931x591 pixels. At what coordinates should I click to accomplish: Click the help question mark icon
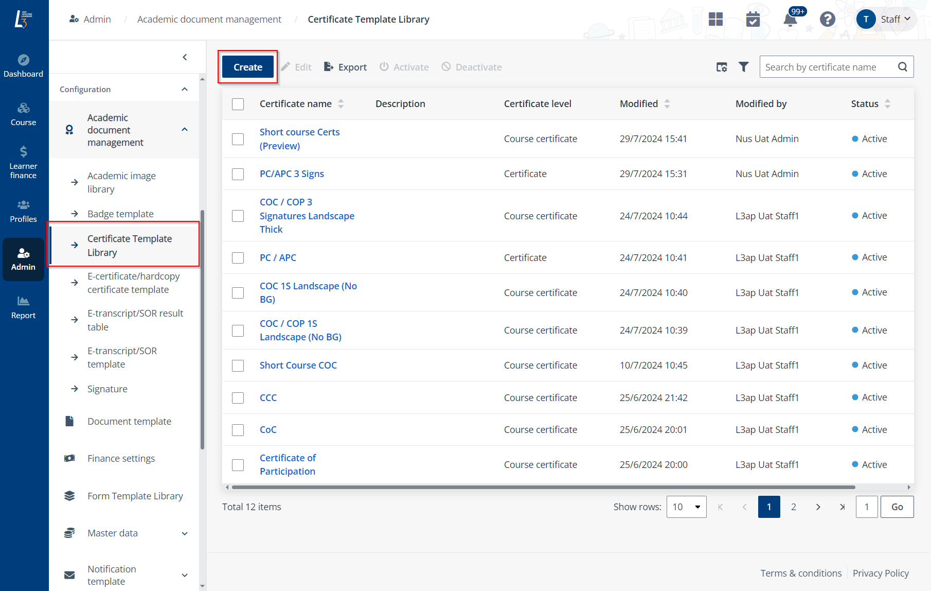point(827,19)
